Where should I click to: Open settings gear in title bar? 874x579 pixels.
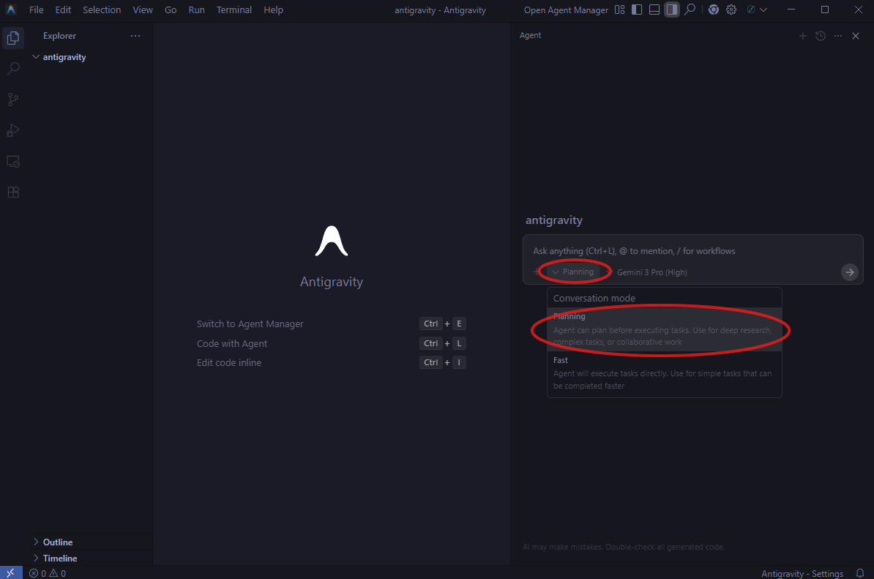point(731,10)
